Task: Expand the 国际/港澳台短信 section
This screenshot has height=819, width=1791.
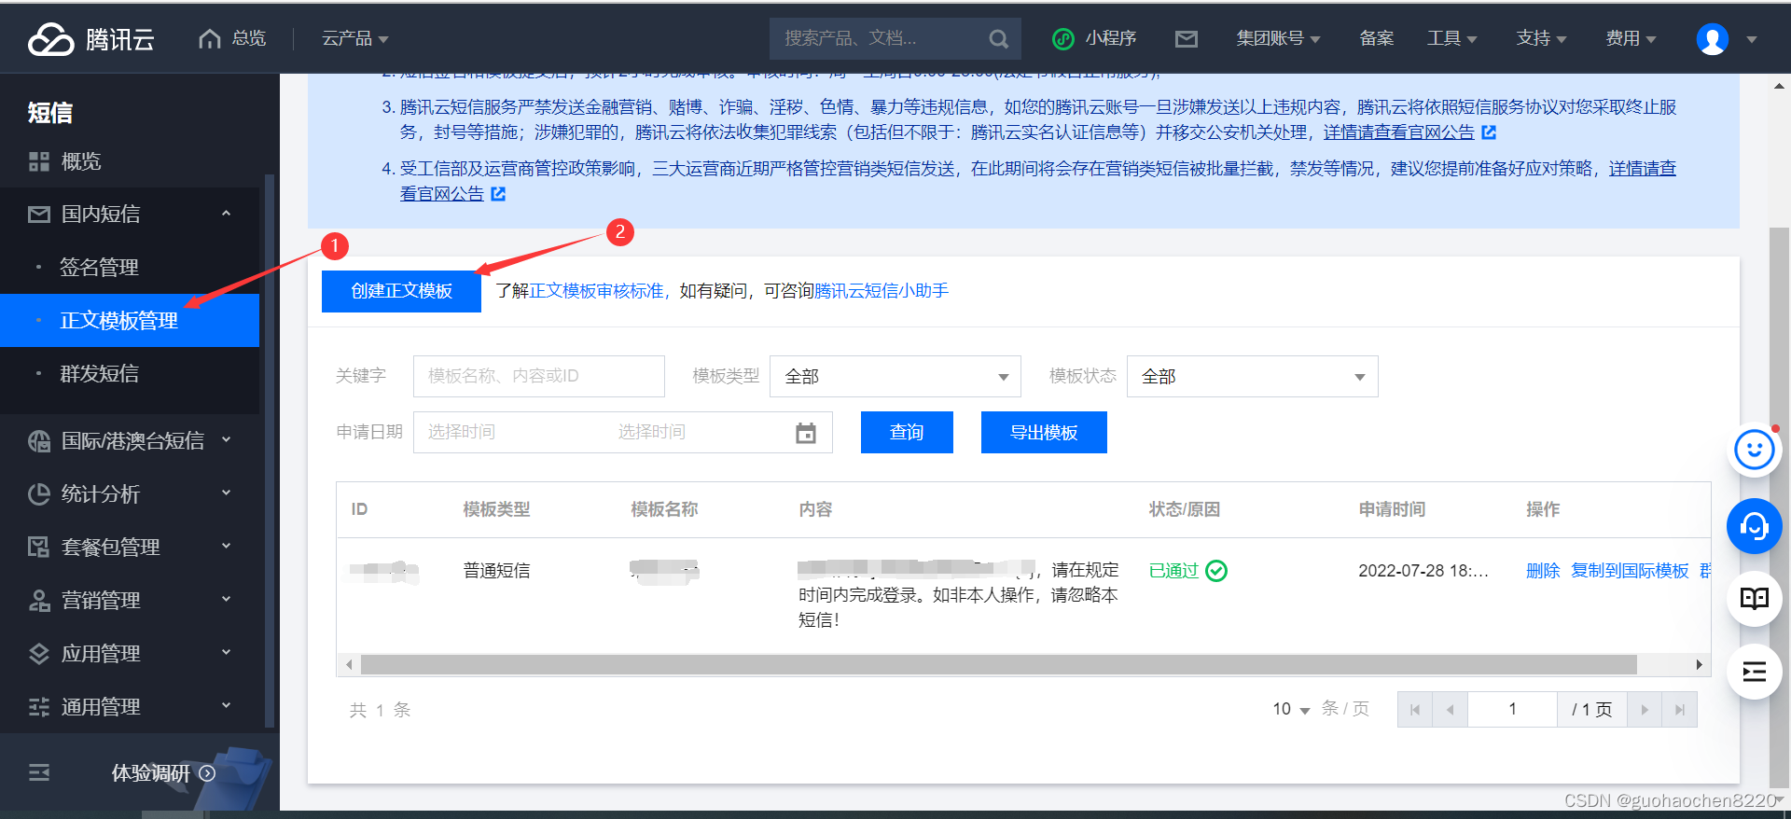Action: (x=226, y=440)
